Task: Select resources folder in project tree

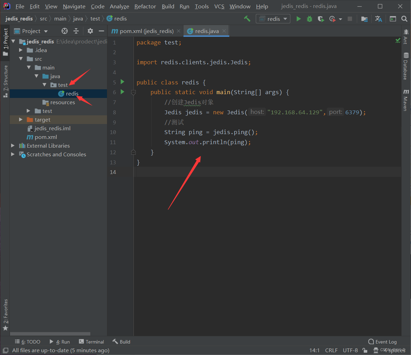Action: [x=58, y=102]
